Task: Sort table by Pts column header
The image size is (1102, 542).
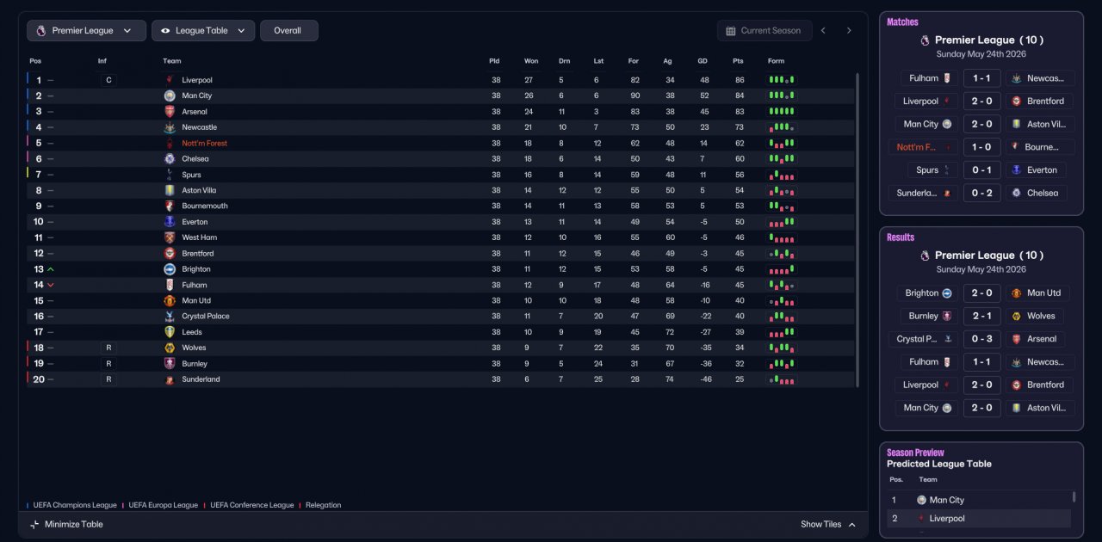Action: 738,61
